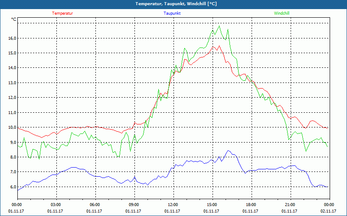Click the 14,0 y-axis value

coord(13,68)
